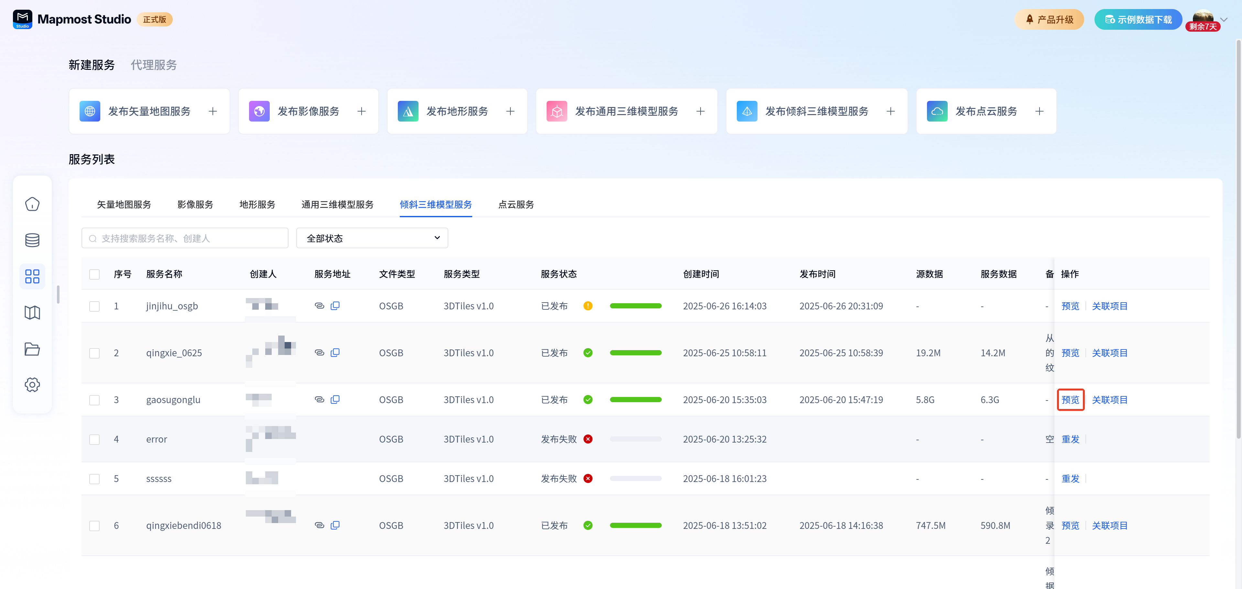Click 重发 link for ssssss service
1242x589 pixels.
tap(1070, 479)
